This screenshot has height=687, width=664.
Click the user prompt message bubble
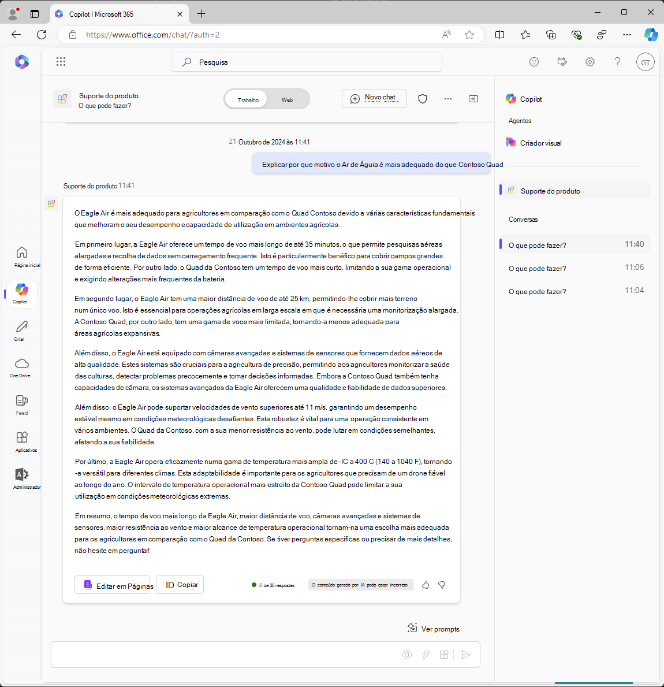click(x=371, y=164)
